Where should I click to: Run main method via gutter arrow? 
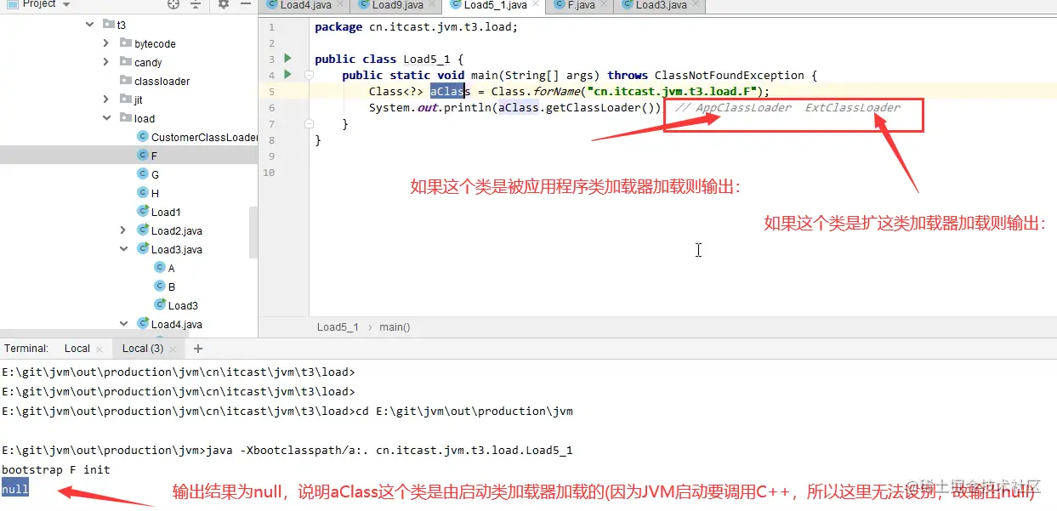(287, 75)
